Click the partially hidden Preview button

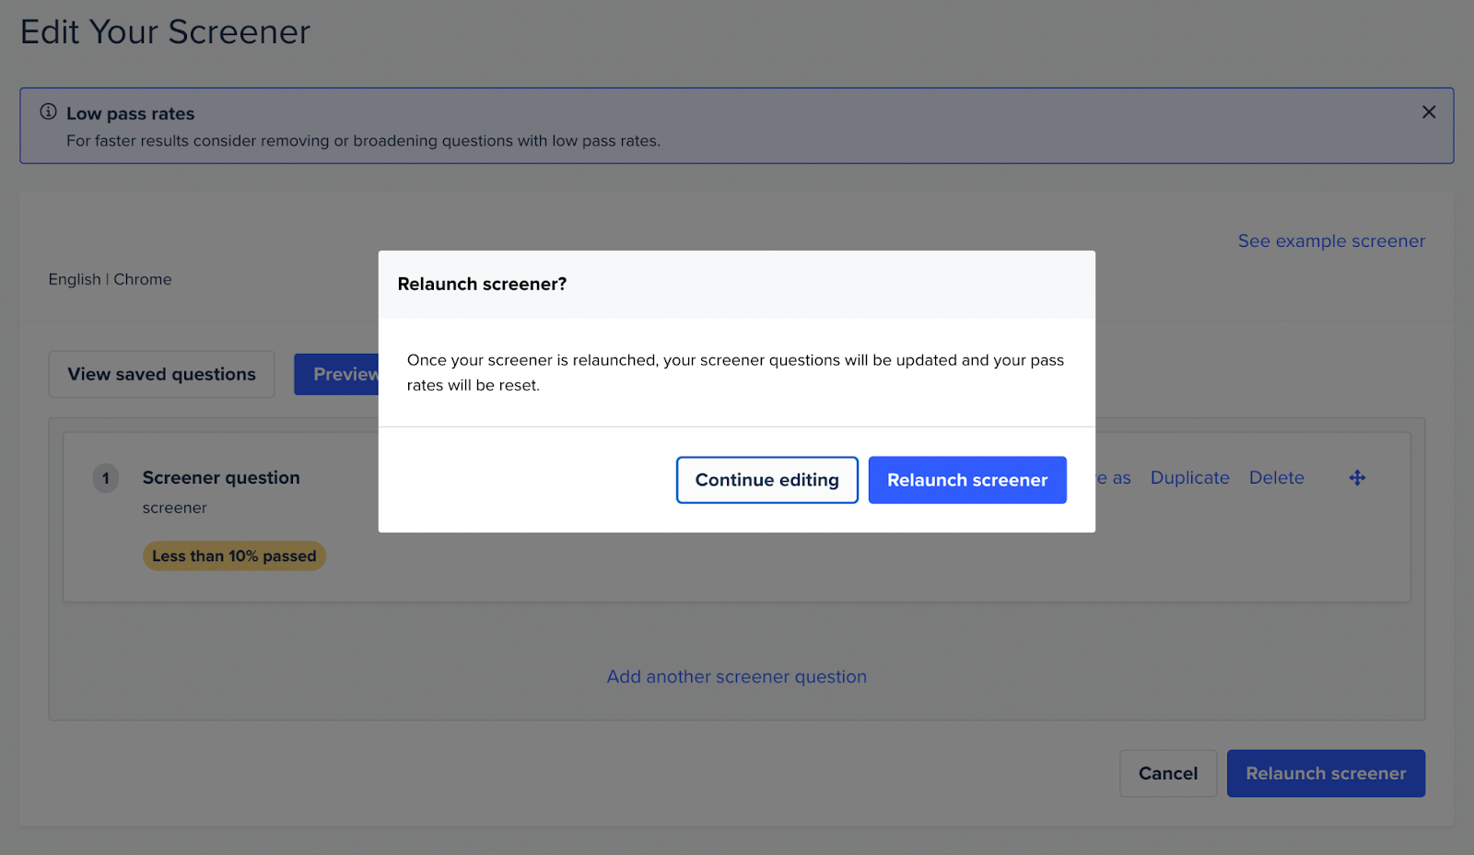tap(337, 374)
